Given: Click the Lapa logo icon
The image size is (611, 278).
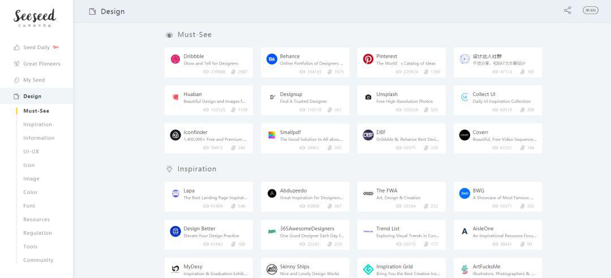Looking at the screenshot, I should 175,193.
